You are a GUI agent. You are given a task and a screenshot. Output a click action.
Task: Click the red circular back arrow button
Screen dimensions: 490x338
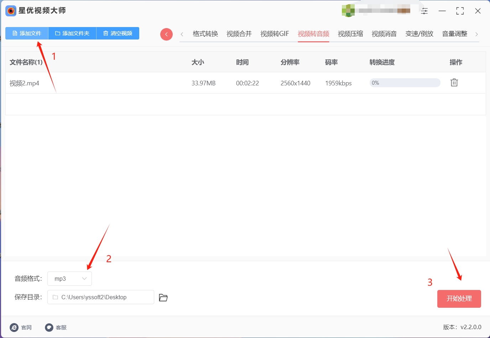166,34
